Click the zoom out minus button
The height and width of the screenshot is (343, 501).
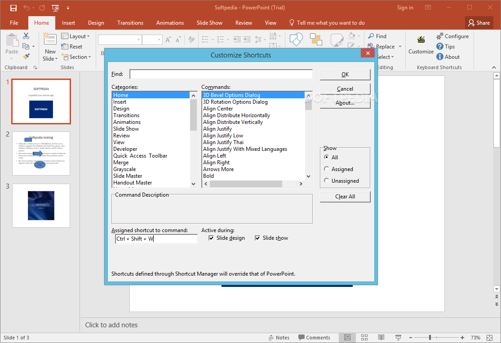coord(411,338)
